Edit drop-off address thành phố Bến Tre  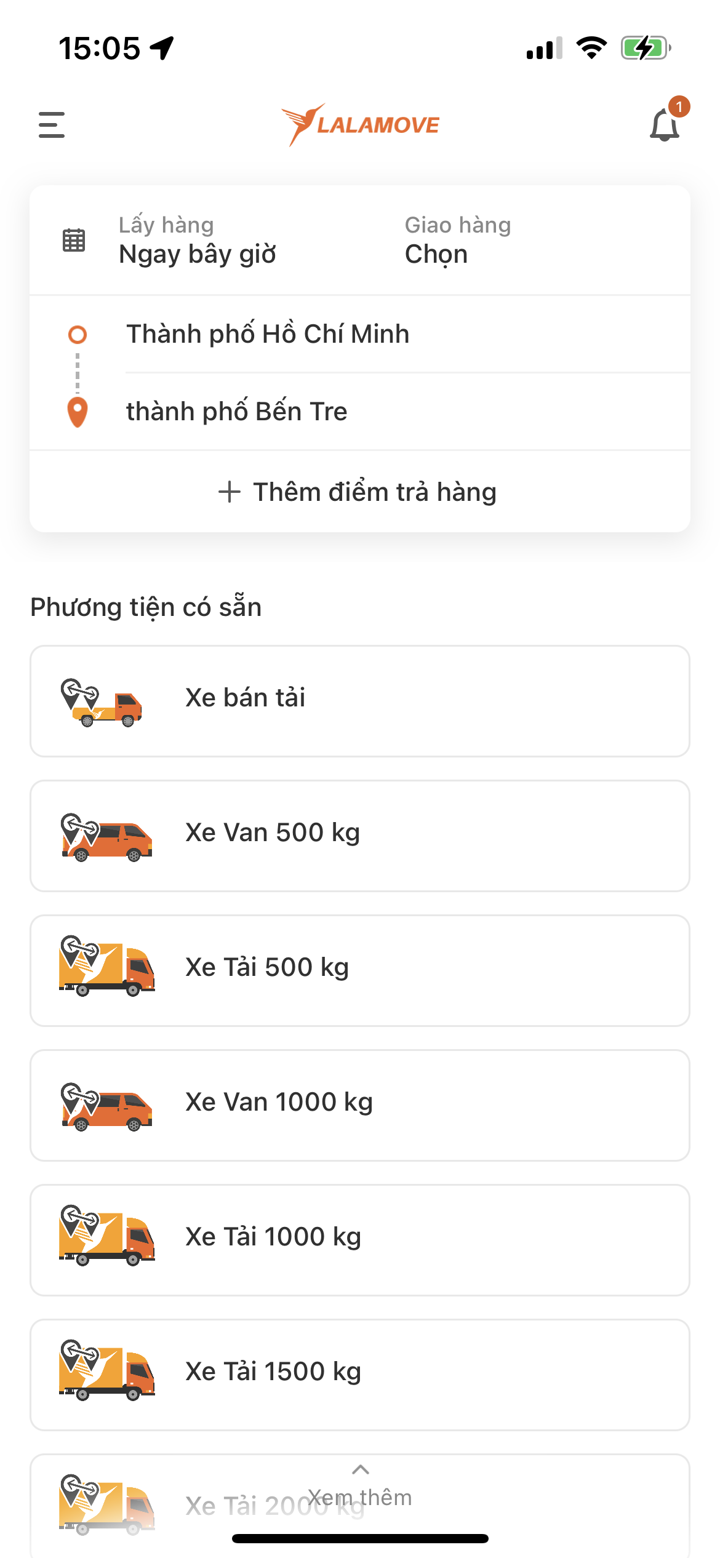click(x=237, y=412)
